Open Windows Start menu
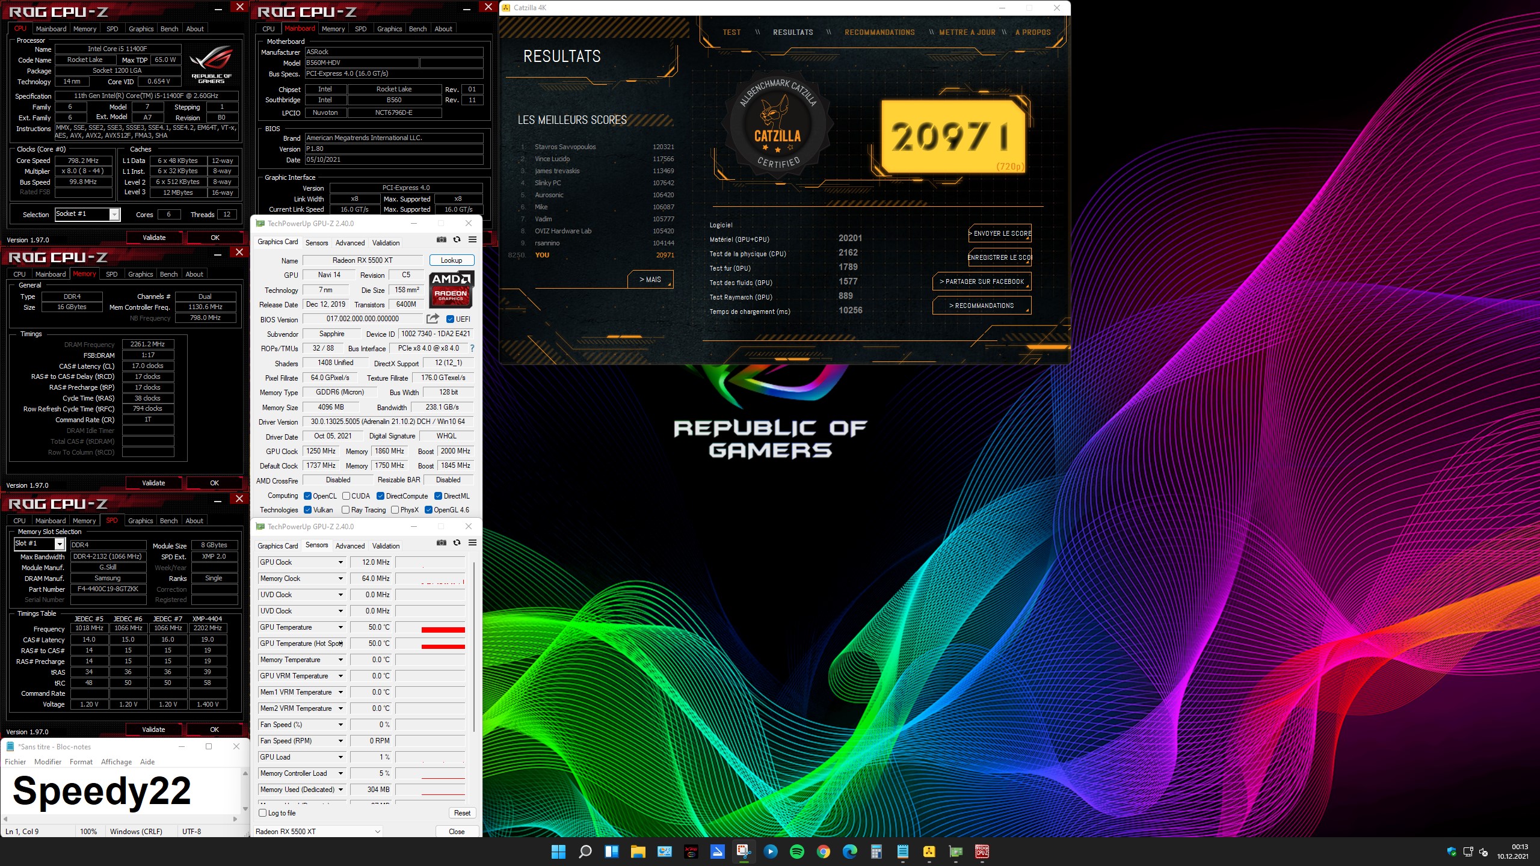 [x=558, y=852]
